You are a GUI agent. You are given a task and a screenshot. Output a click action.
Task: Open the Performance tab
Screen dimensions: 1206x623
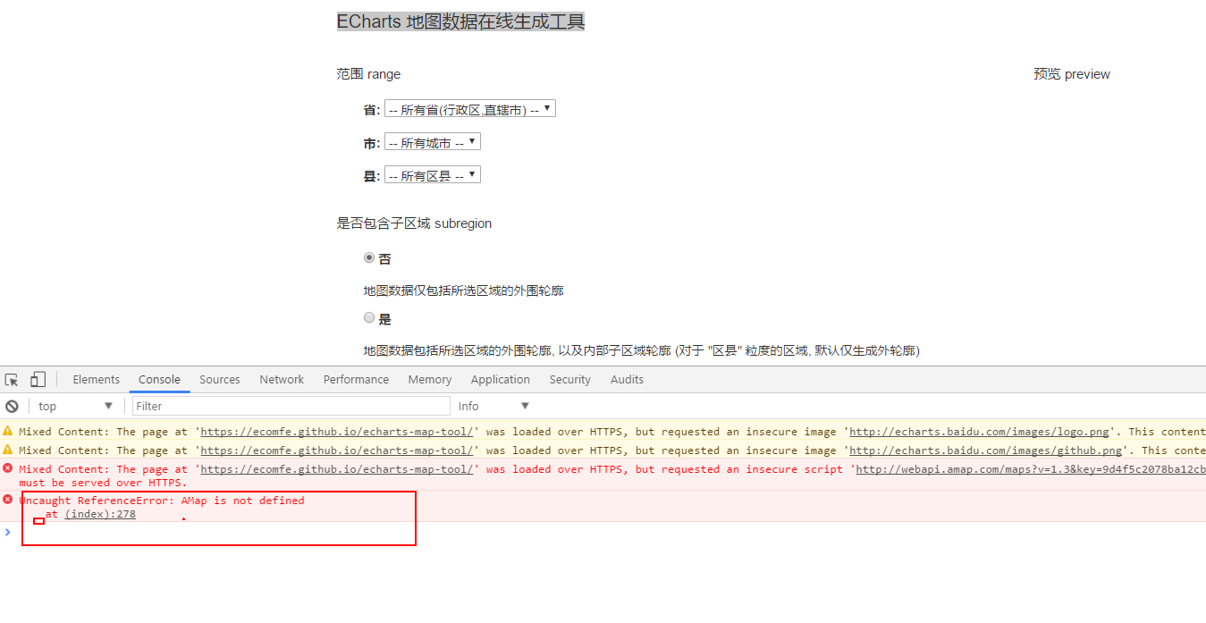click(356, 380)
